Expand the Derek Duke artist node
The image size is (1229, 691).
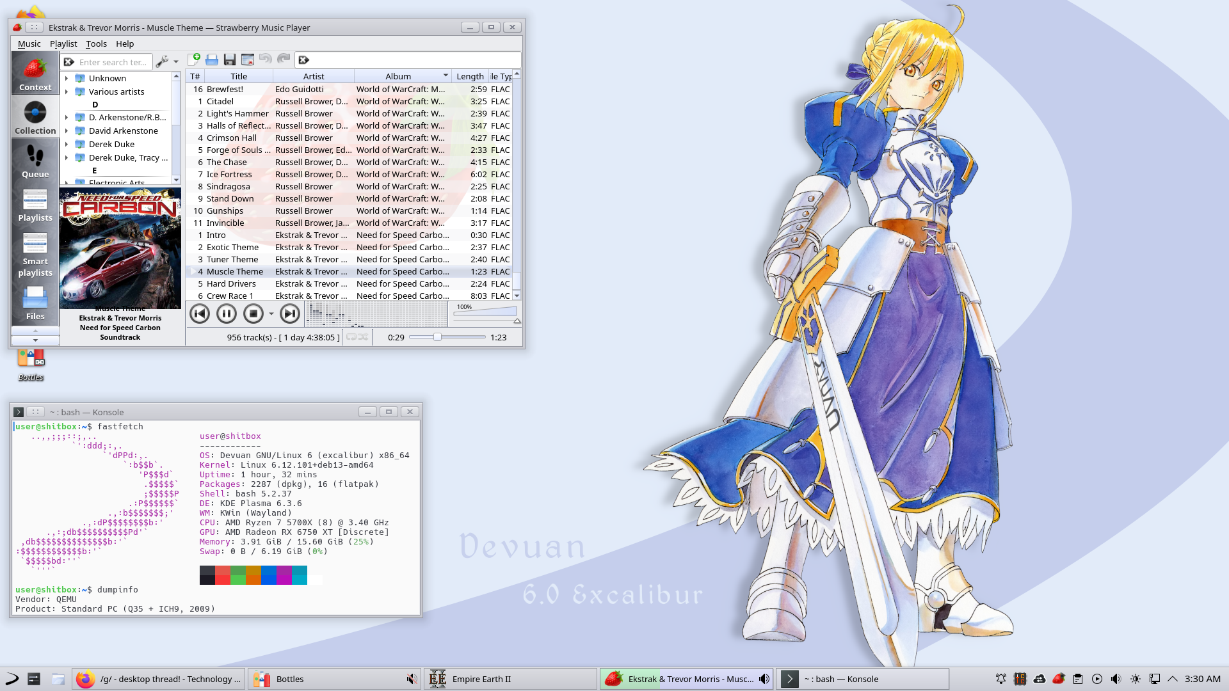coord(67,144)
